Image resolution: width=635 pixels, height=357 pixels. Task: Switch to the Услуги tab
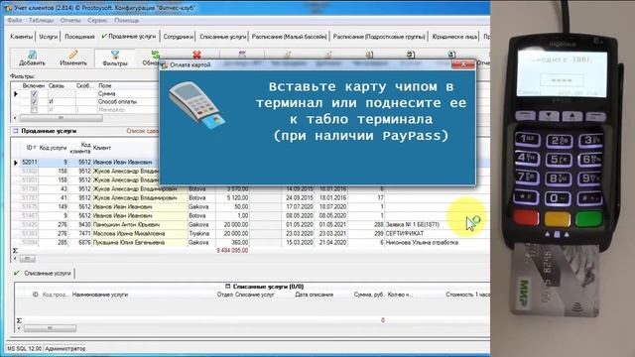coord(49,37)
